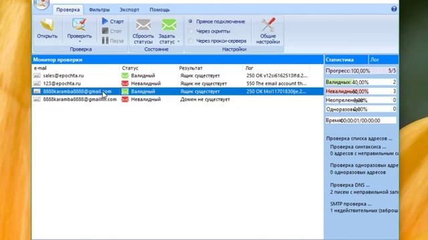Select the 123@epochta.ru address
The image size is (428, 240).
pyautogui.click(x=62, y=83)
